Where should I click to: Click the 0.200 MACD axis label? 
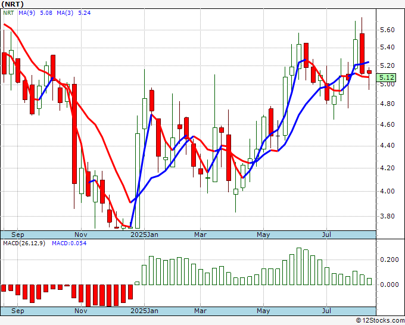coord(390,260)
